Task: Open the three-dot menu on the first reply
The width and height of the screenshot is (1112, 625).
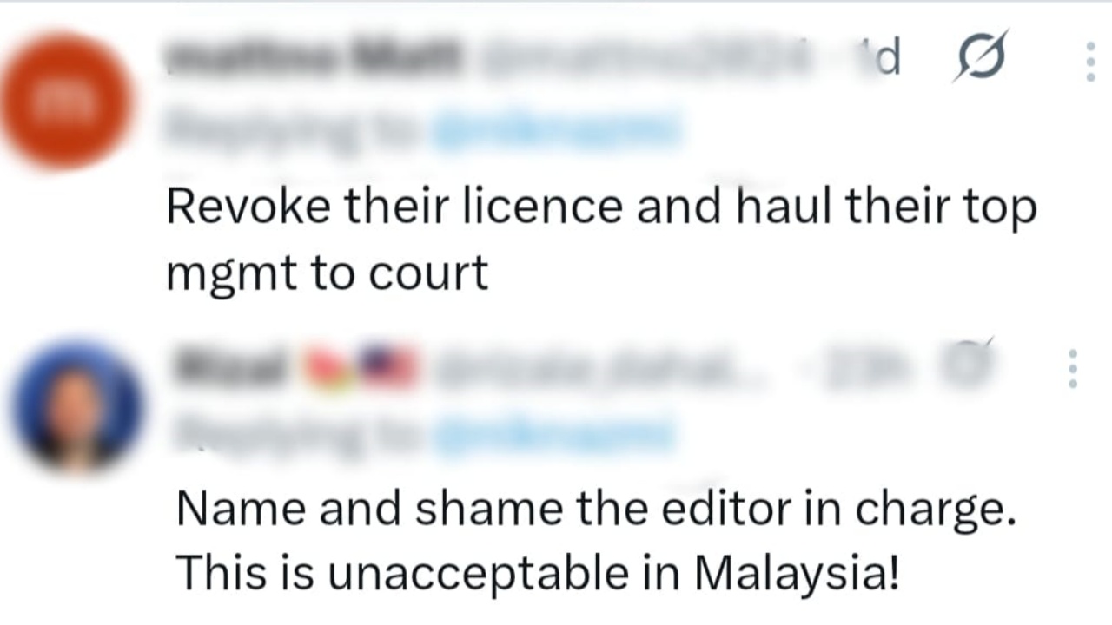Action: [1090, 62]
